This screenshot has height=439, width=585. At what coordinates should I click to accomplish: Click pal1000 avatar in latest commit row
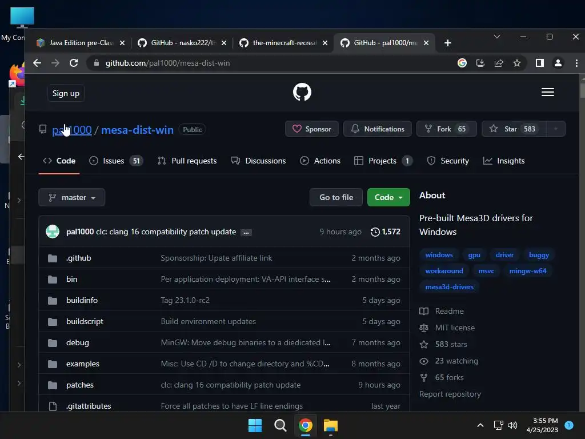(52, 232)
